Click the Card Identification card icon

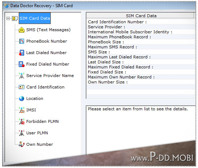click(22, 87)
